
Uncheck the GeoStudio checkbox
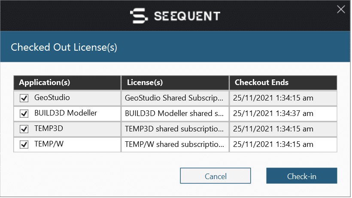click(24, 98)
